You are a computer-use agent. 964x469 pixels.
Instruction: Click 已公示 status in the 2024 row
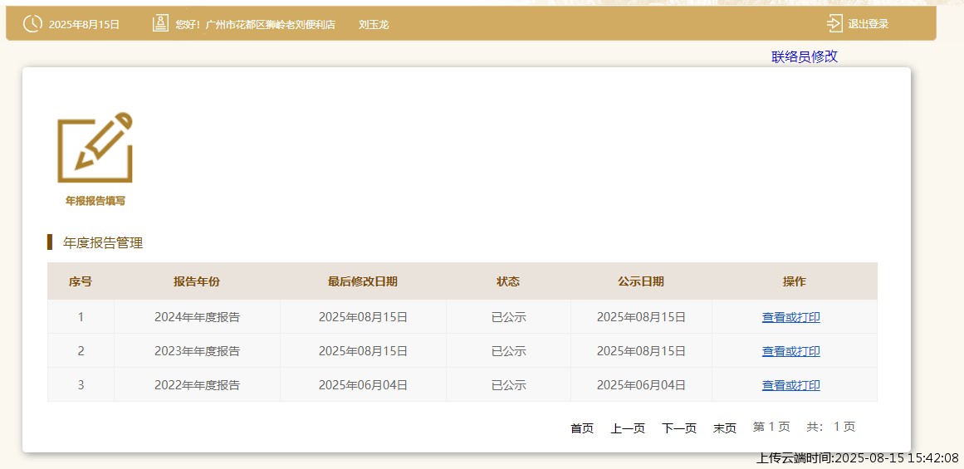(x=508, y=317)
